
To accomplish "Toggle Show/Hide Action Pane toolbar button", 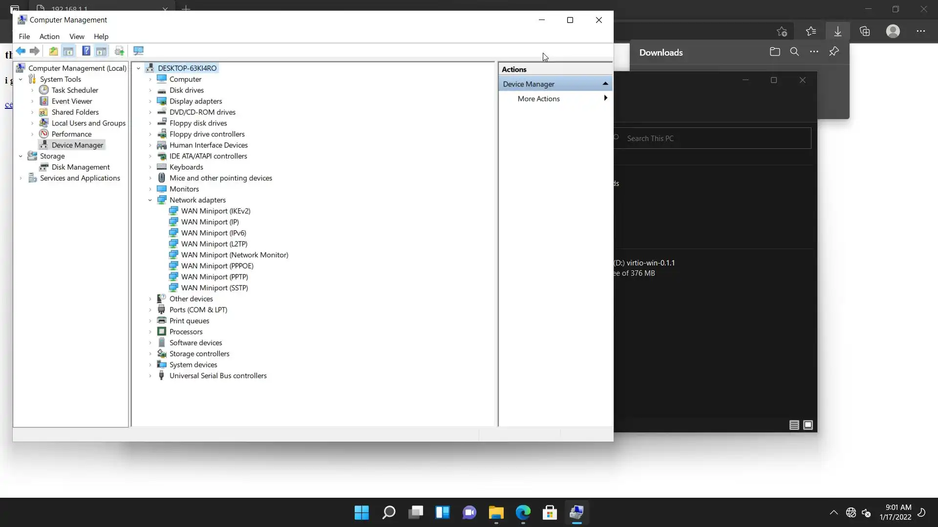I will pyautogui.click(x=101, y=51).
